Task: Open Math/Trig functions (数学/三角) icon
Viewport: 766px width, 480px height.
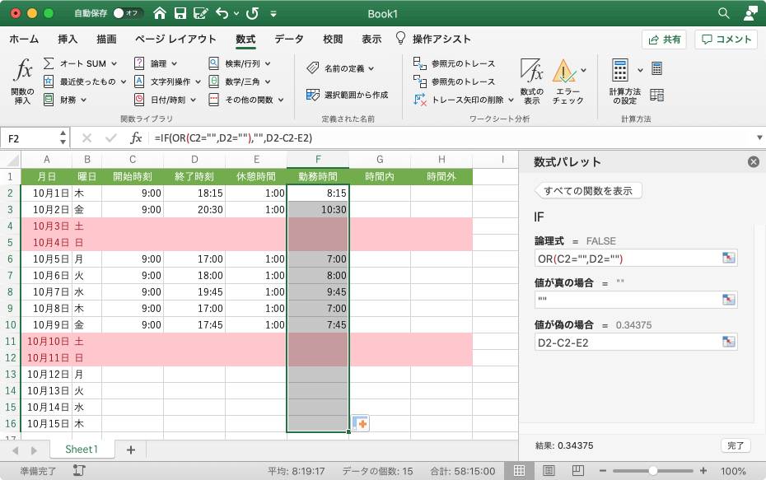Action: [x=213, y=82]
